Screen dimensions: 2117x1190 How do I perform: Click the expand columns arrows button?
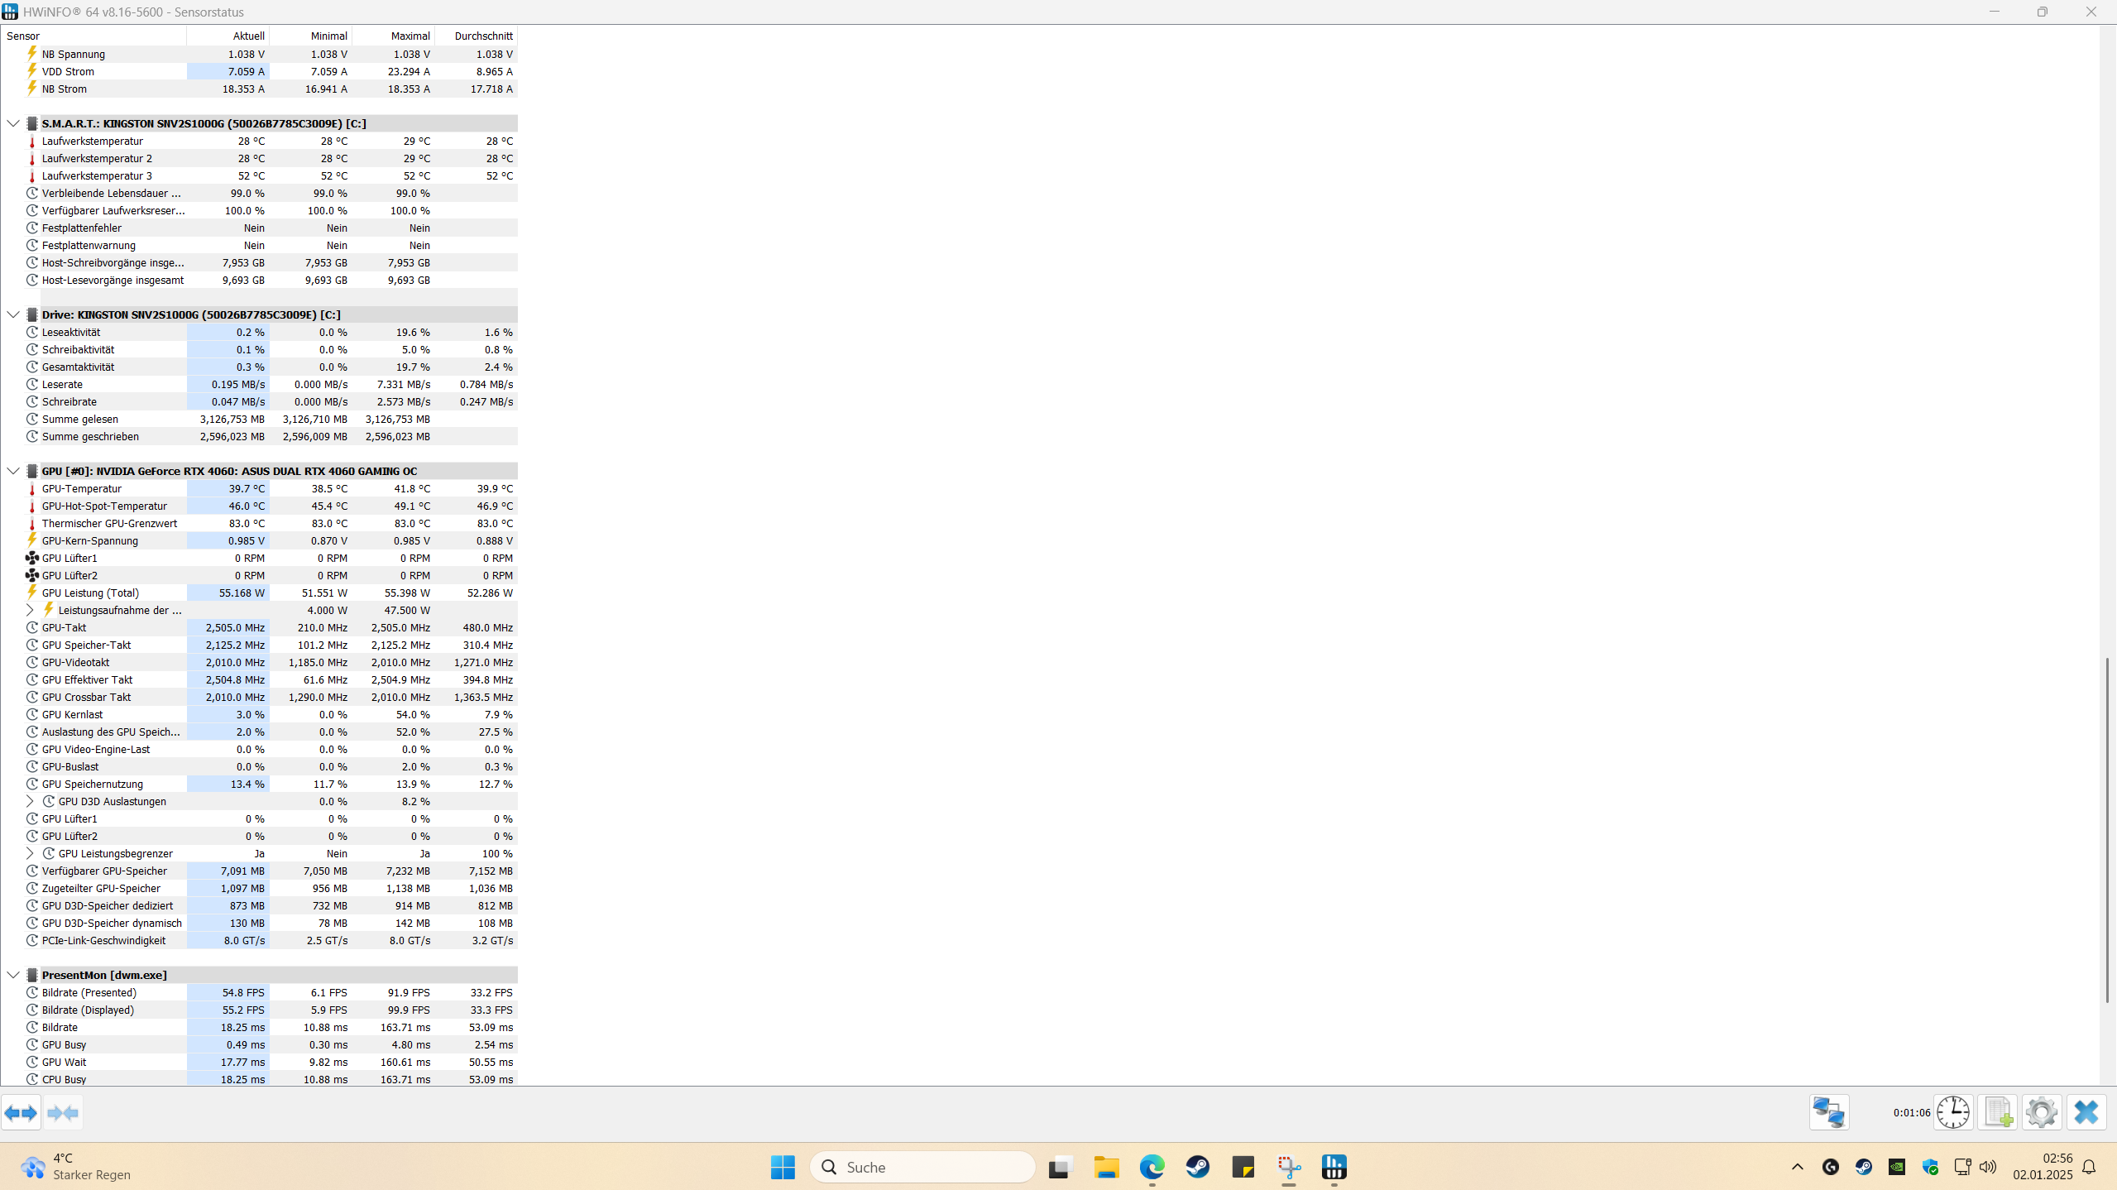pyautogui.click(x=21, y=1112)
